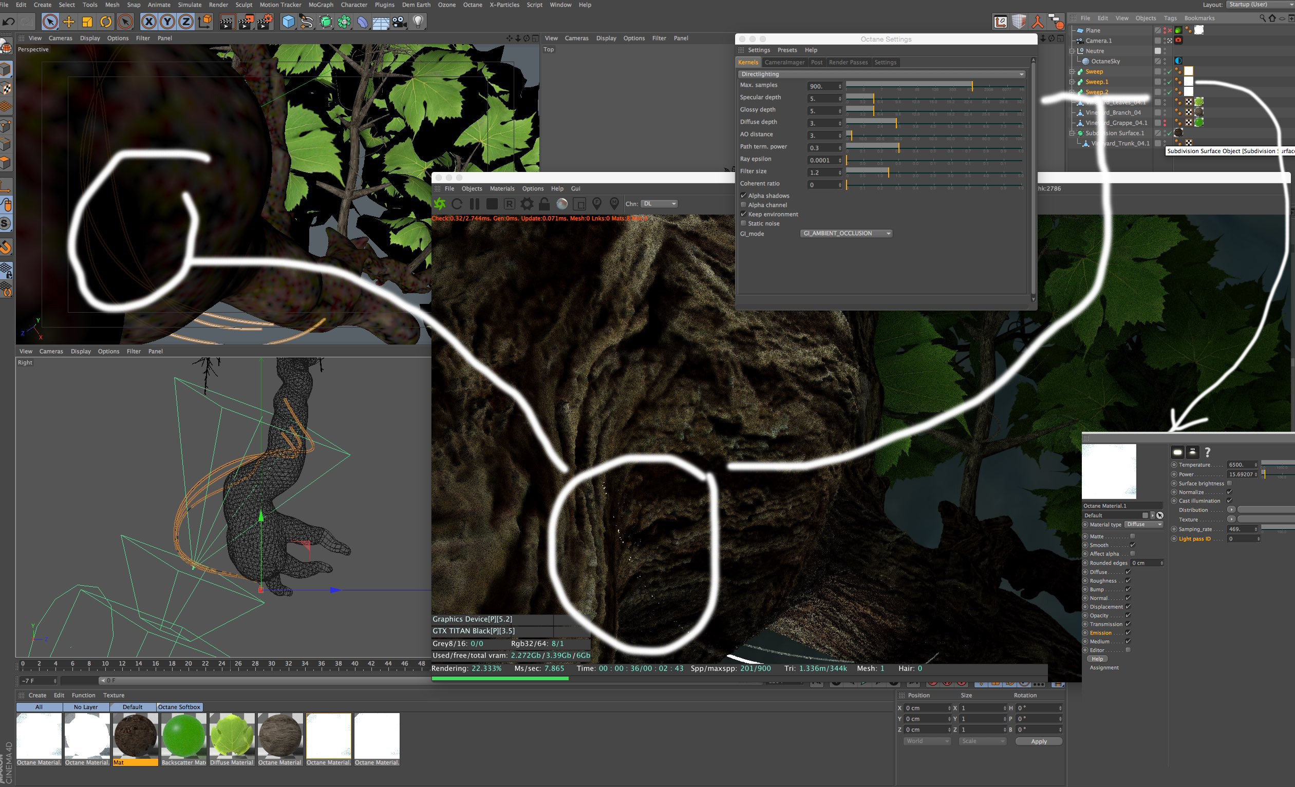The height and width of the screenshot is (787, 1295).
Task: Select the Move tool in top toolbar
Action: (68, 22)
